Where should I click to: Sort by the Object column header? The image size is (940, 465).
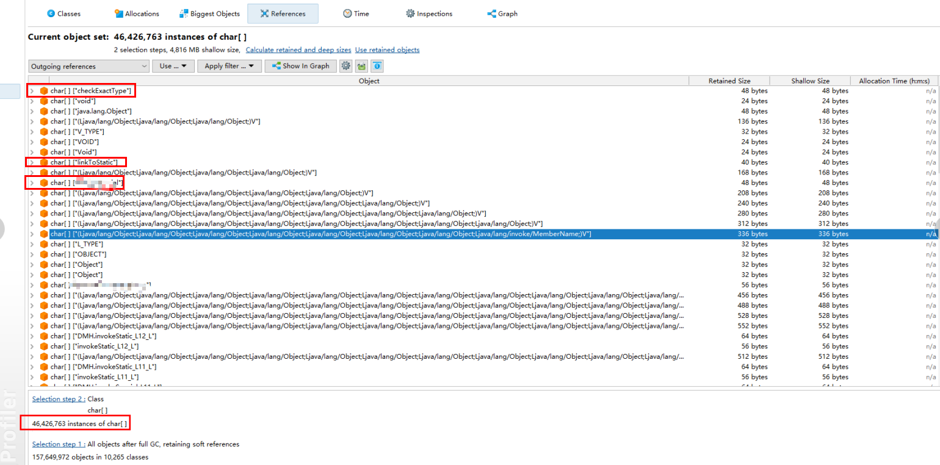click(x=369, y=81)
